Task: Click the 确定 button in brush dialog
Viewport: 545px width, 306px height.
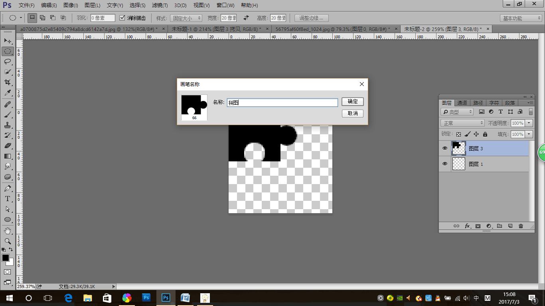Action: [x=352, y=102]
